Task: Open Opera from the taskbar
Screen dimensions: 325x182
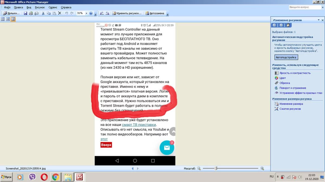Action: click(44, 177)
